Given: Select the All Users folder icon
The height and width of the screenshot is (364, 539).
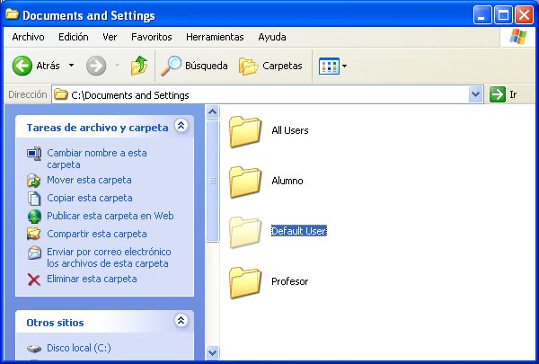Looking at the screenshot, I should (244, 130).
